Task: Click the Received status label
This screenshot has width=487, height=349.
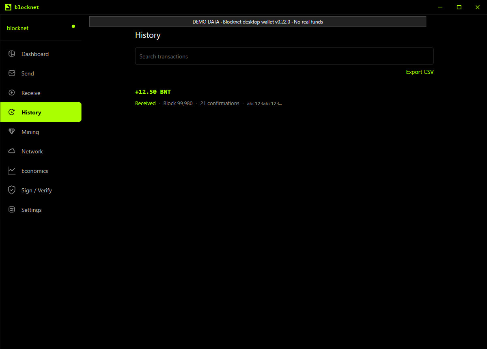Action: [x=145, y=103]
